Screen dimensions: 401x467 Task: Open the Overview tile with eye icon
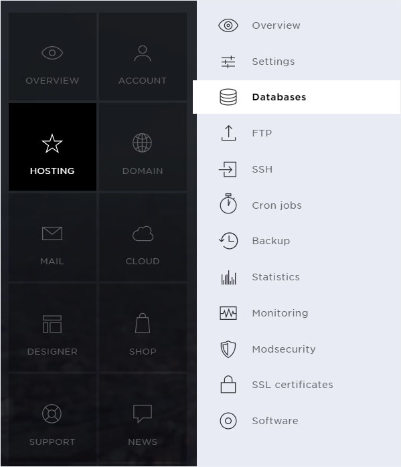(x=52, y=57)
